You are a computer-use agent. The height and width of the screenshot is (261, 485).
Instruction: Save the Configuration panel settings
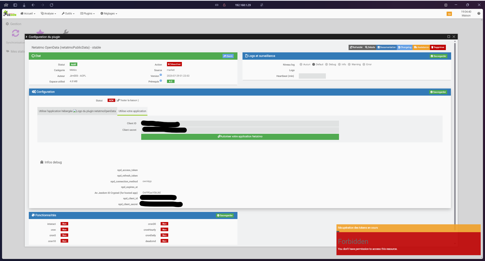click(438, 92)
